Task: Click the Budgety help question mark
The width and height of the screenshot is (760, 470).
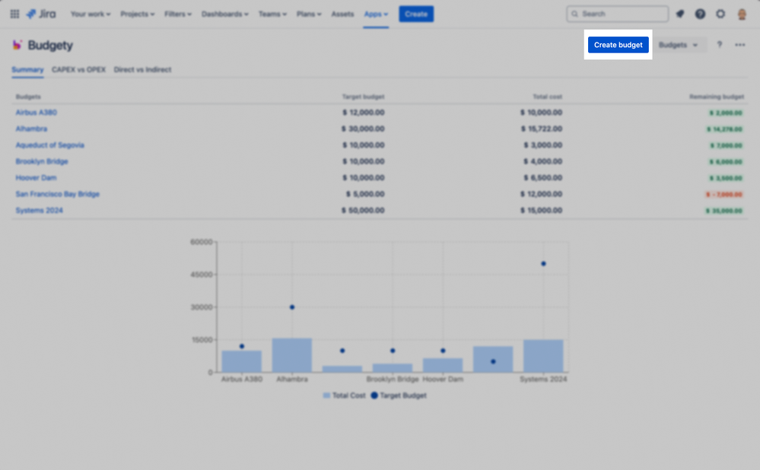Action: 718,45
